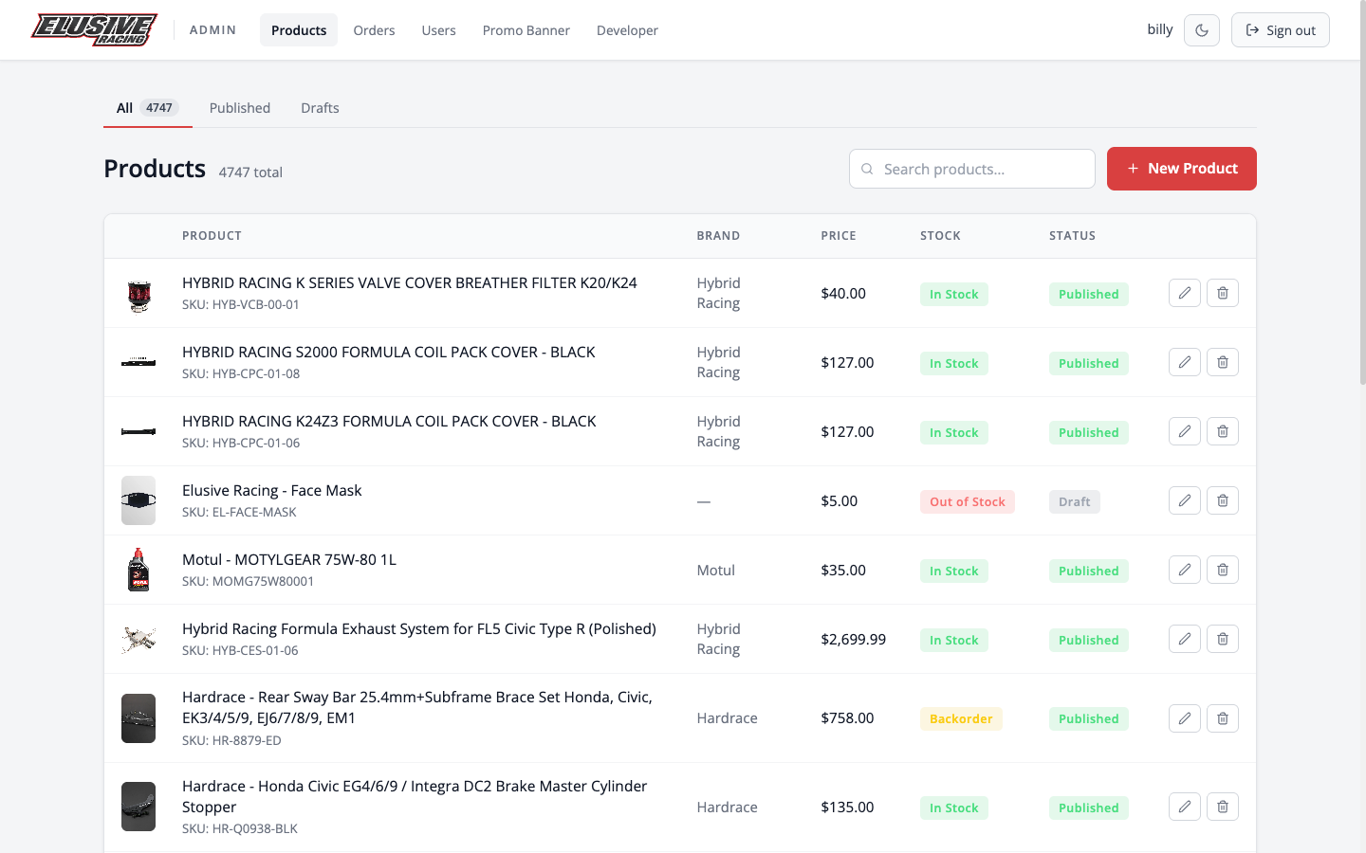Click the Elusive Racing - Face Mask title

click(272, 490)
